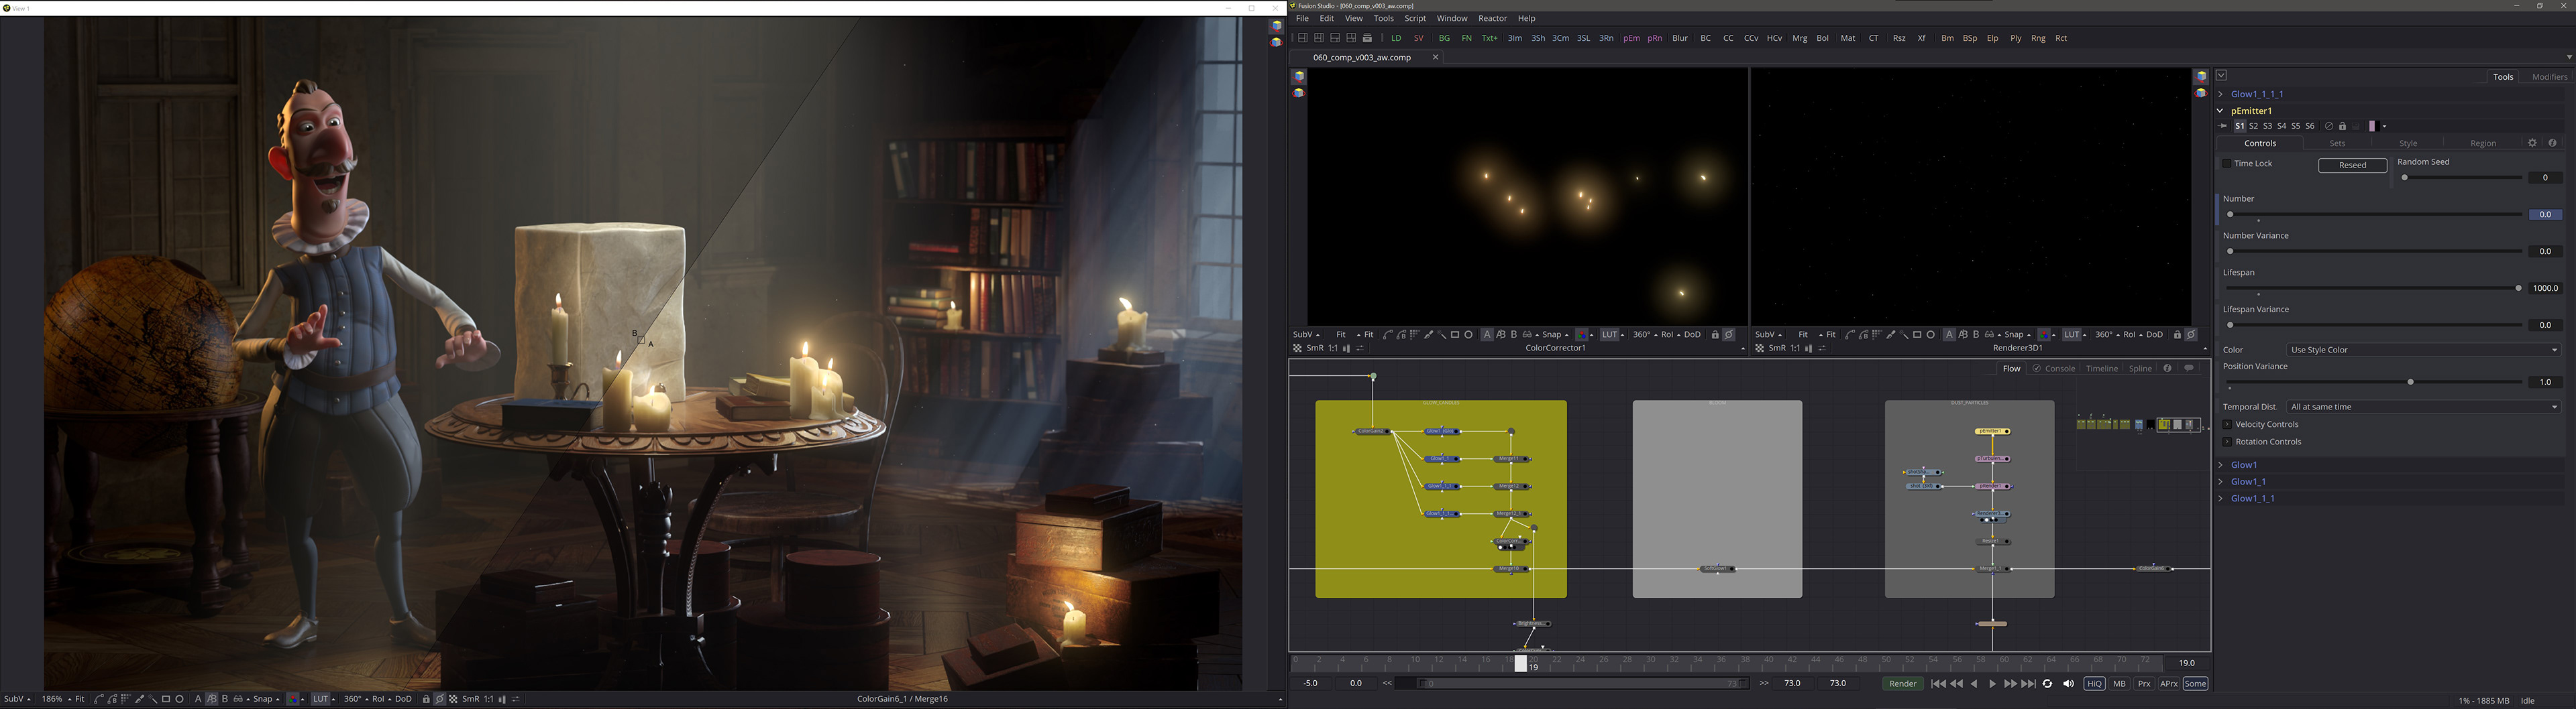Expand the Glow1 tool
Image resolution: width=2576 pixels, height=709 pixels.
coord(2221,465)
